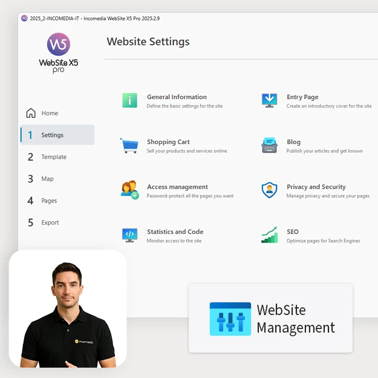
Task: Click the WebSite Management sliders badge icon
Action: pos(230,319)
